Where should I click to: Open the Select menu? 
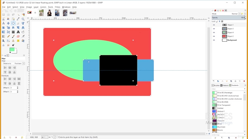tap(15, 7)
